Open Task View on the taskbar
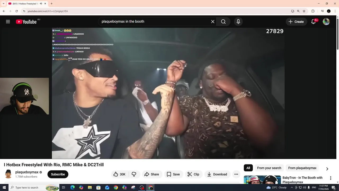339x191 pixels. point(64,188)
